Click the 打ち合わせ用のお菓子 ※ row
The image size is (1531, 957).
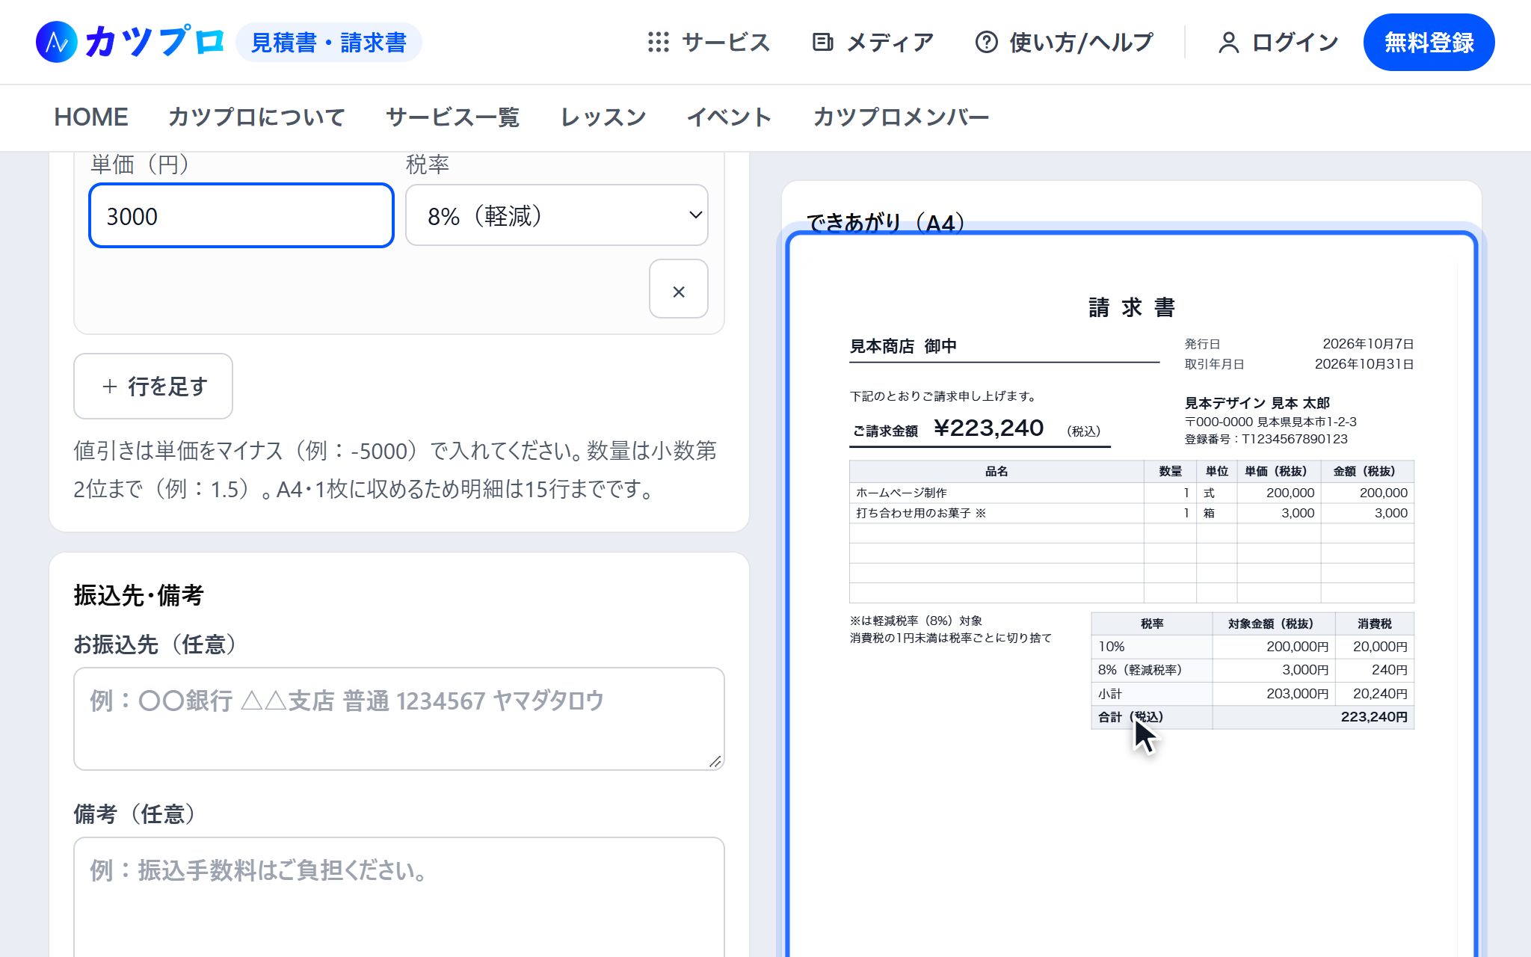pos(1132,513)
